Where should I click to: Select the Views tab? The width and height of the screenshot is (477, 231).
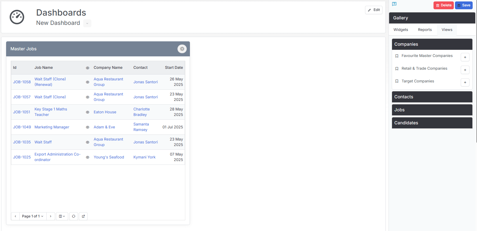tap(447, 30)
